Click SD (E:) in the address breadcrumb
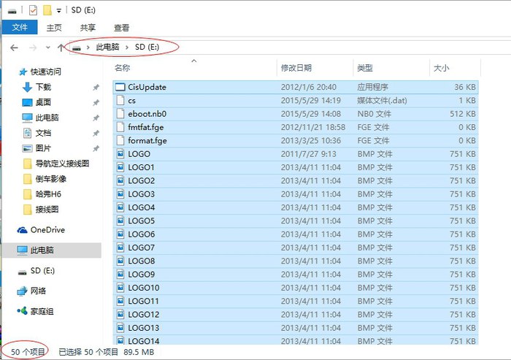 (x=147, y=47)
